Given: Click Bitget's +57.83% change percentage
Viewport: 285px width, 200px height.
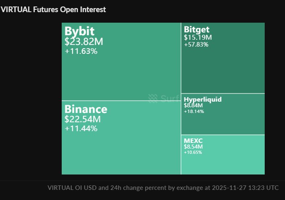Looking at the screenshot, I should tap(196, 45).
